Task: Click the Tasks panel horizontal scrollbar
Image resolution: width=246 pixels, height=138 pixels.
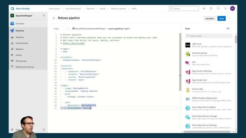Action: (207, 132)
